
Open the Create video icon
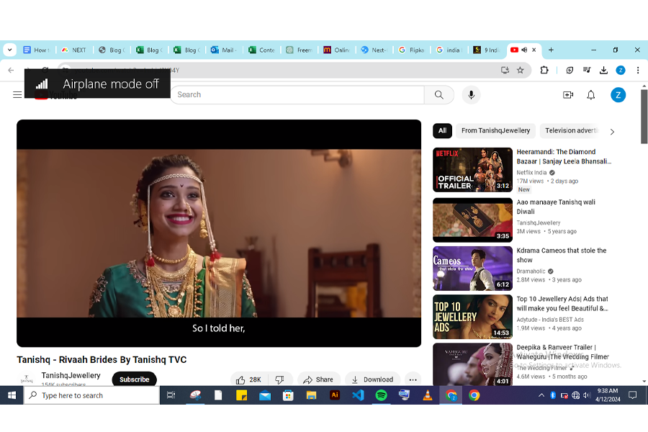pyautogui.click(x=568, y=94)
